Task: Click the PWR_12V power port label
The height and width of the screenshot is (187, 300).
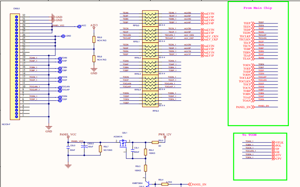Action: click(165, 134)
